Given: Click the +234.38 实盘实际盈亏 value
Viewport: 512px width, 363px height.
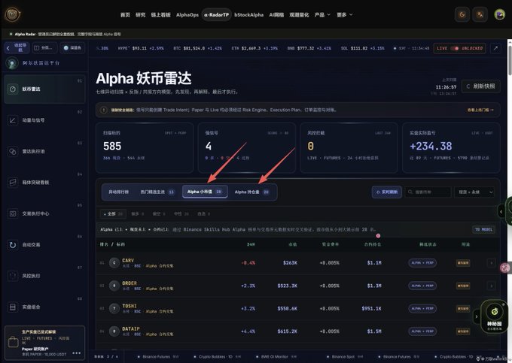Looking at the screenshot, I should point(431,147).
